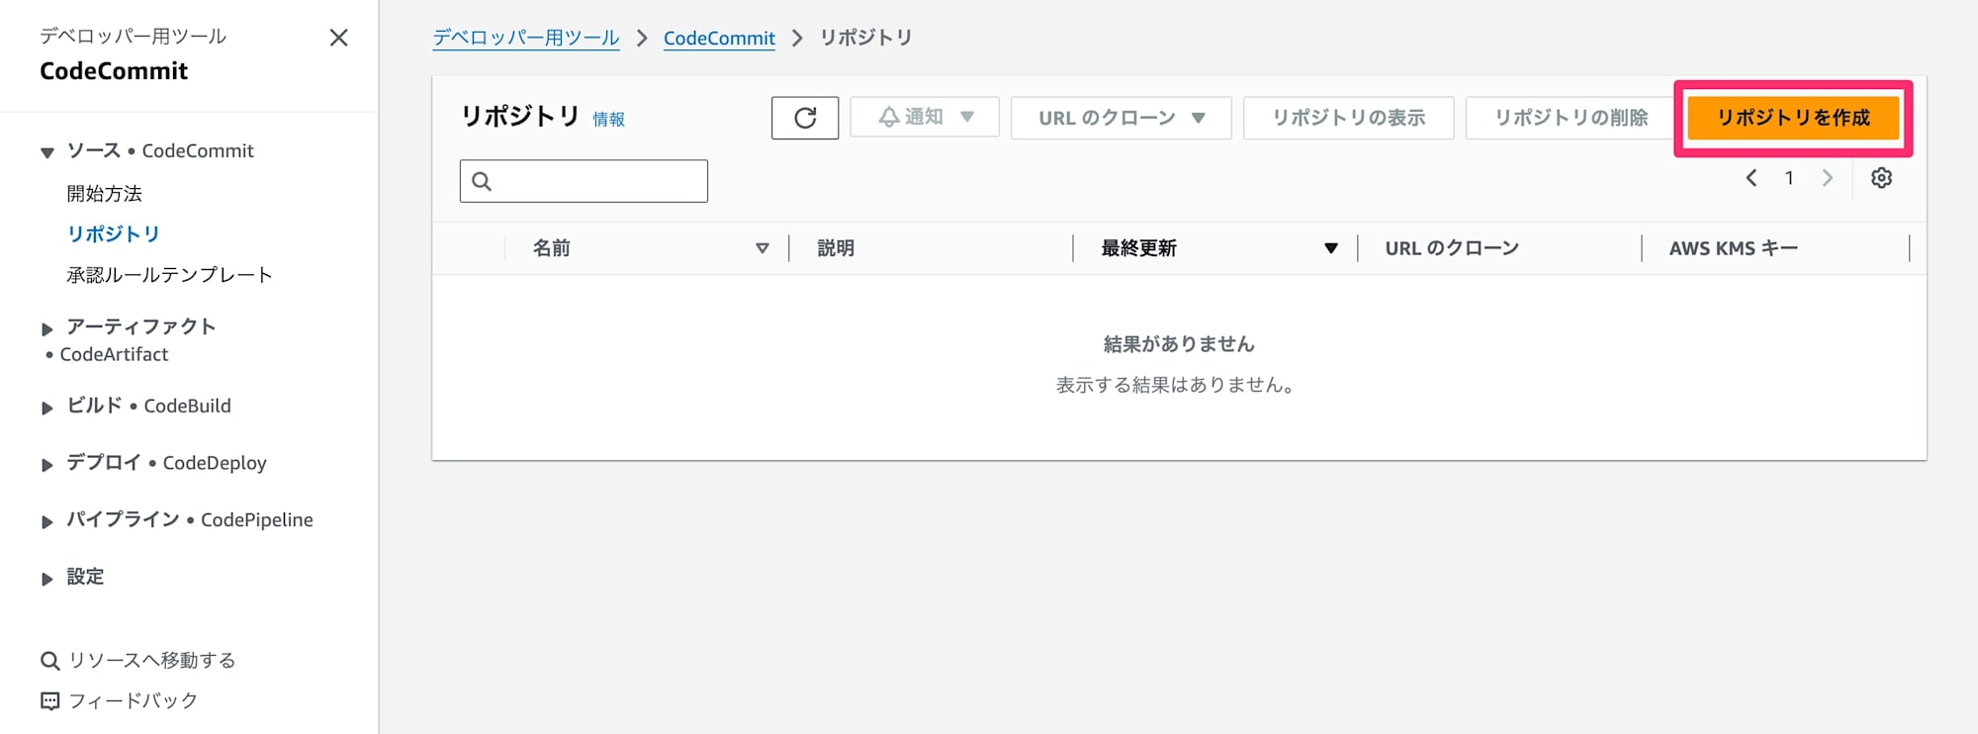Click the page number 1
This screenshot has width=1978, height=734.
coord(1789,178)
